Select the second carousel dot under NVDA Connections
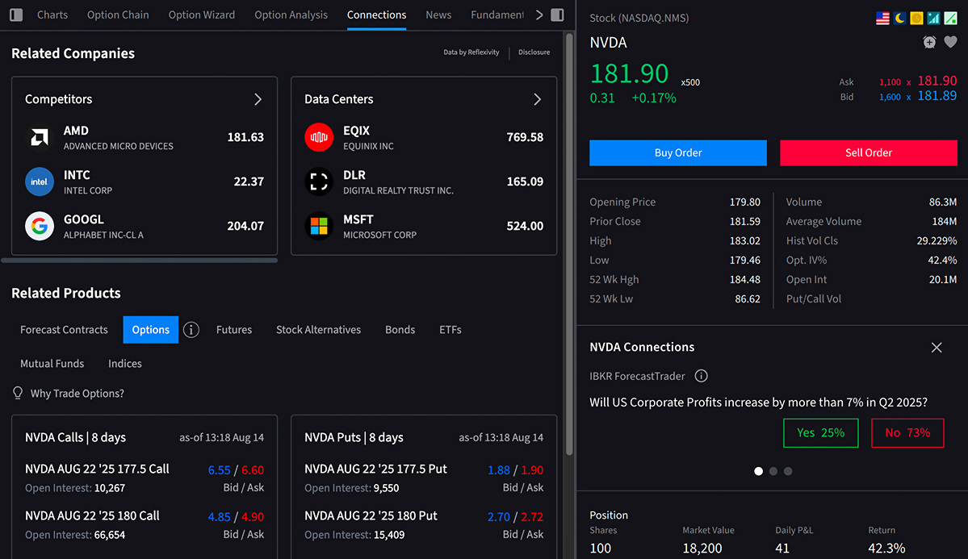Screen dimensions: 968x559 coord(773,470)
